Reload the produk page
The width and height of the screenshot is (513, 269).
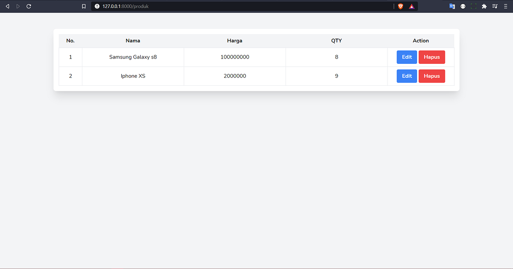(x=29, y=6)
